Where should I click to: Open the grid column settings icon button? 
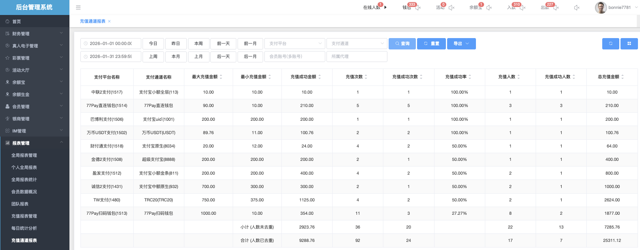629,43
